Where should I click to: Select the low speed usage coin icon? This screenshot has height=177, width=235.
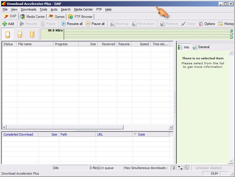click(7, 34)
